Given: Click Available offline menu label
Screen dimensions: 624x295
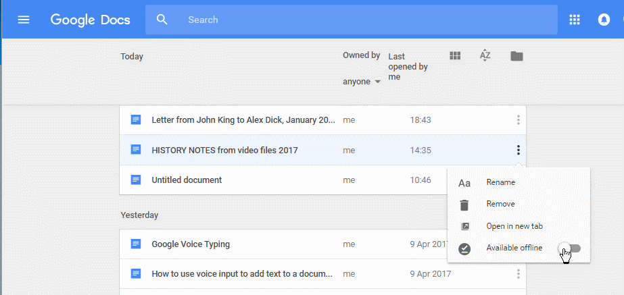Looking at the screenshot, I should point(514,248).
